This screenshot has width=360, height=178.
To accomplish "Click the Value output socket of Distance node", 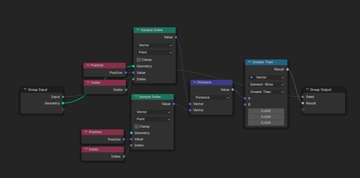I will pyautogui.click(x=233, y=90).
